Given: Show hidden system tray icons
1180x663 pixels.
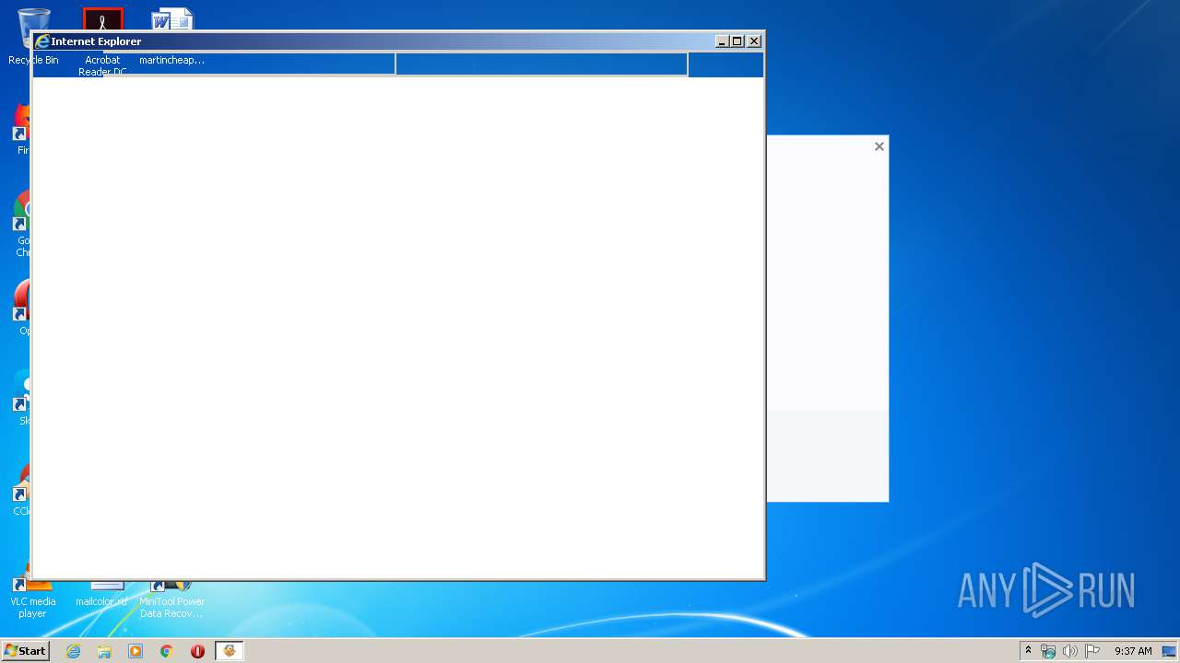Looking at the screenshot, I should click(x=1028, y=651).
